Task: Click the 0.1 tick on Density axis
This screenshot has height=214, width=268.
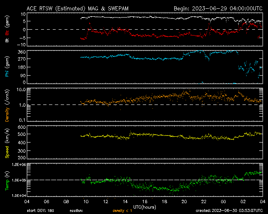Action: (22, 120)
